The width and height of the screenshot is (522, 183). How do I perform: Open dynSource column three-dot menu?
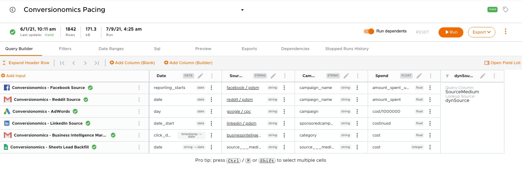[494, 76]
